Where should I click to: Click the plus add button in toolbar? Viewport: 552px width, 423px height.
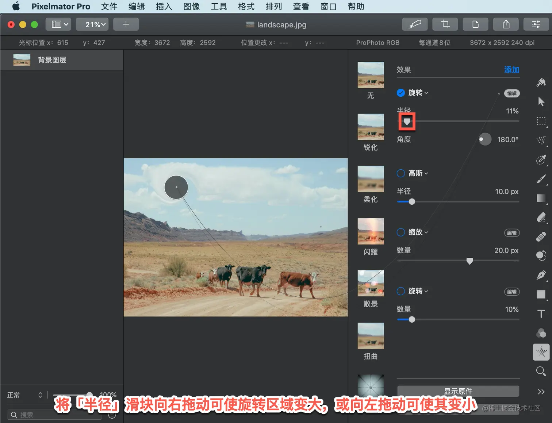126,24
